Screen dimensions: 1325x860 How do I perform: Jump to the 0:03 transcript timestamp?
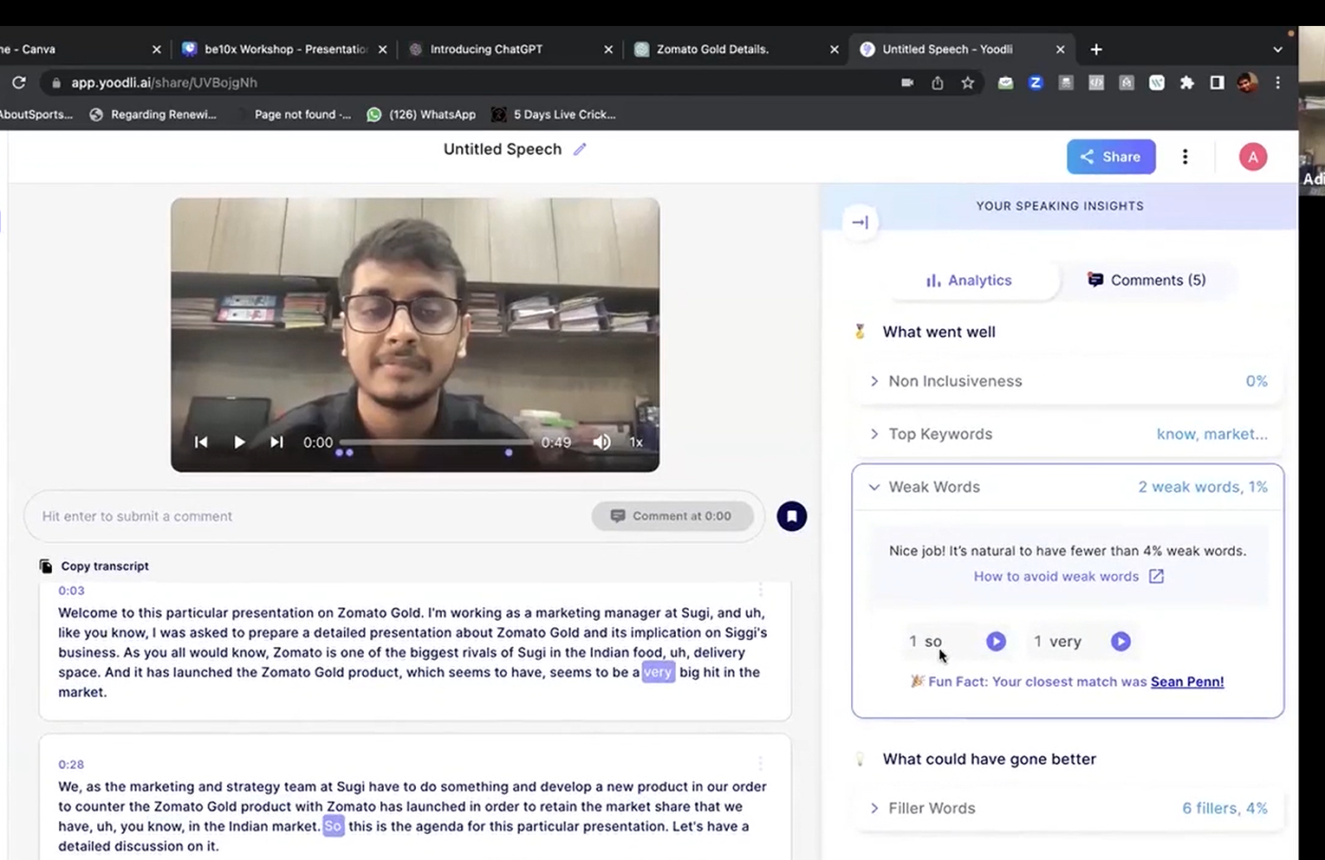(x=71, y=591)
